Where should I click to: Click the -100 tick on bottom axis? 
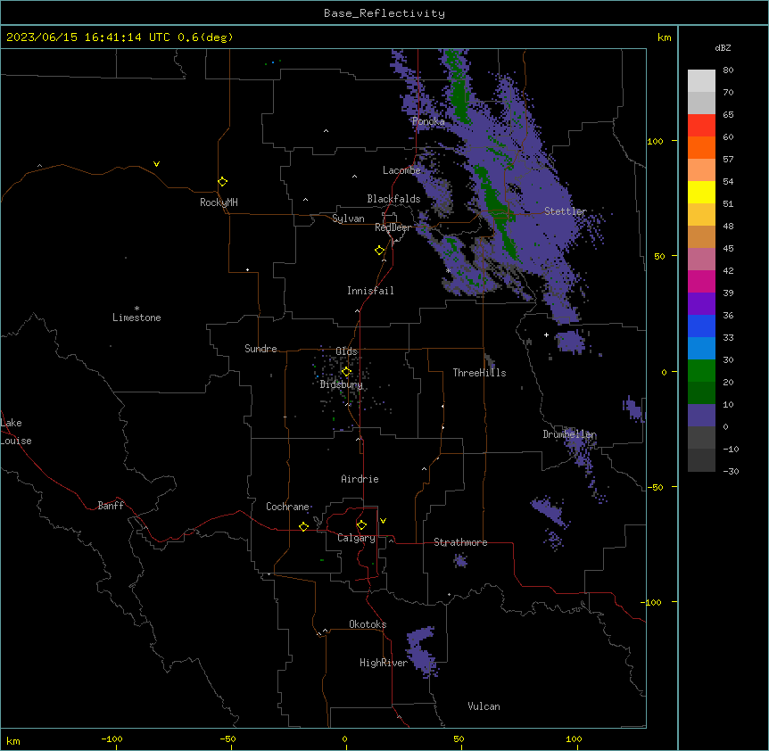(112, 739)
